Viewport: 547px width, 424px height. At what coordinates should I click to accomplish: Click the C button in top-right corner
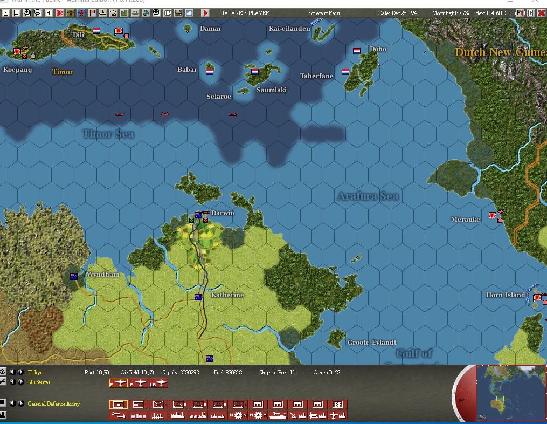pyautogui.click(x=530, y=13)
